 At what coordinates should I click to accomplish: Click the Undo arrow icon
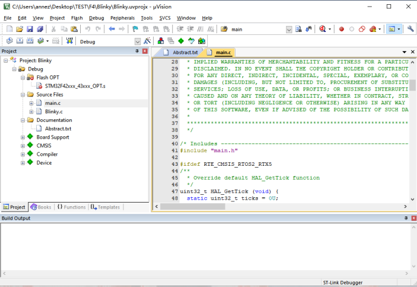[x=88, y=29]
